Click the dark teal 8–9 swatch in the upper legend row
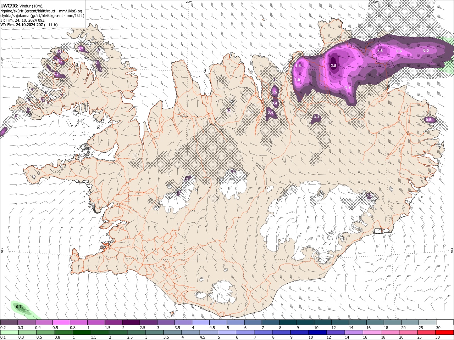454x340 pixels. tap(288, 322)
